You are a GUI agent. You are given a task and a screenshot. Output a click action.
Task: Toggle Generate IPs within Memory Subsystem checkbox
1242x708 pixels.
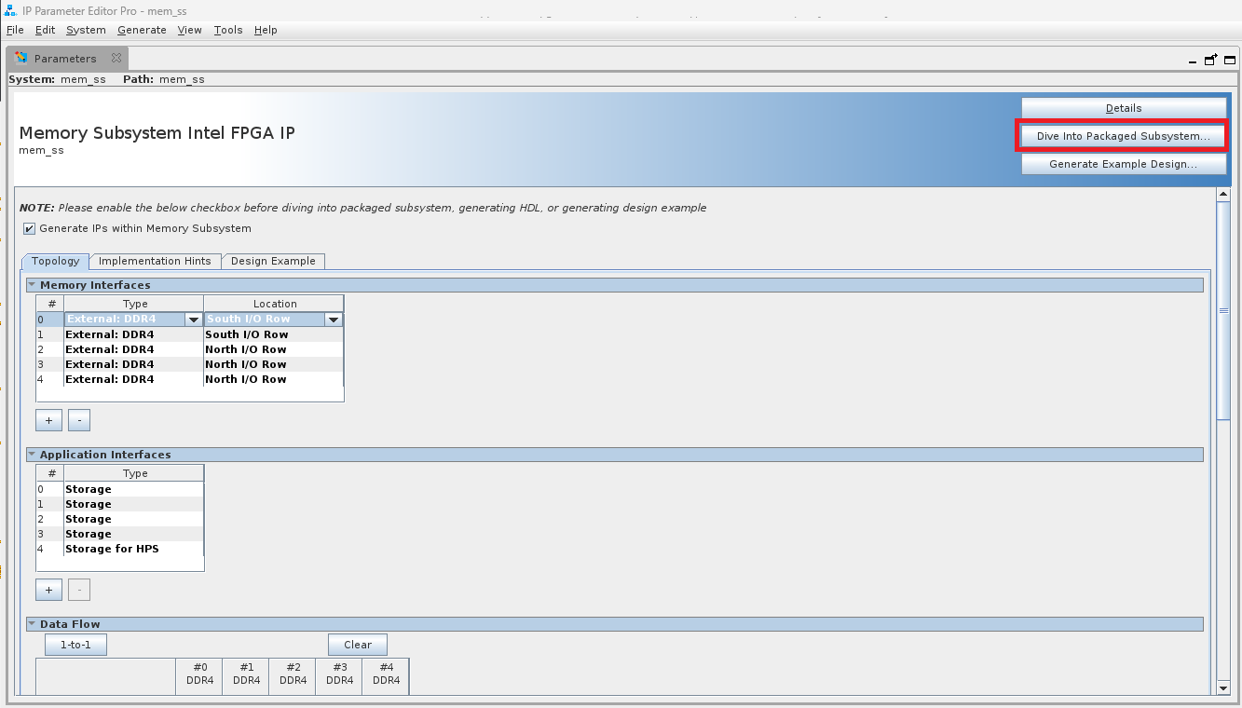click(30, 229)
